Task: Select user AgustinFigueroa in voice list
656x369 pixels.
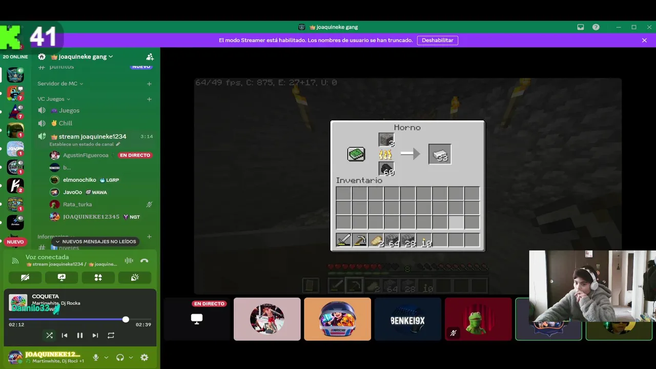Action: point(86,155)
